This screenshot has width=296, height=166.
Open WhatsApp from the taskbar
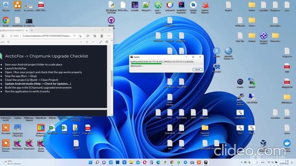click(179, 162)
